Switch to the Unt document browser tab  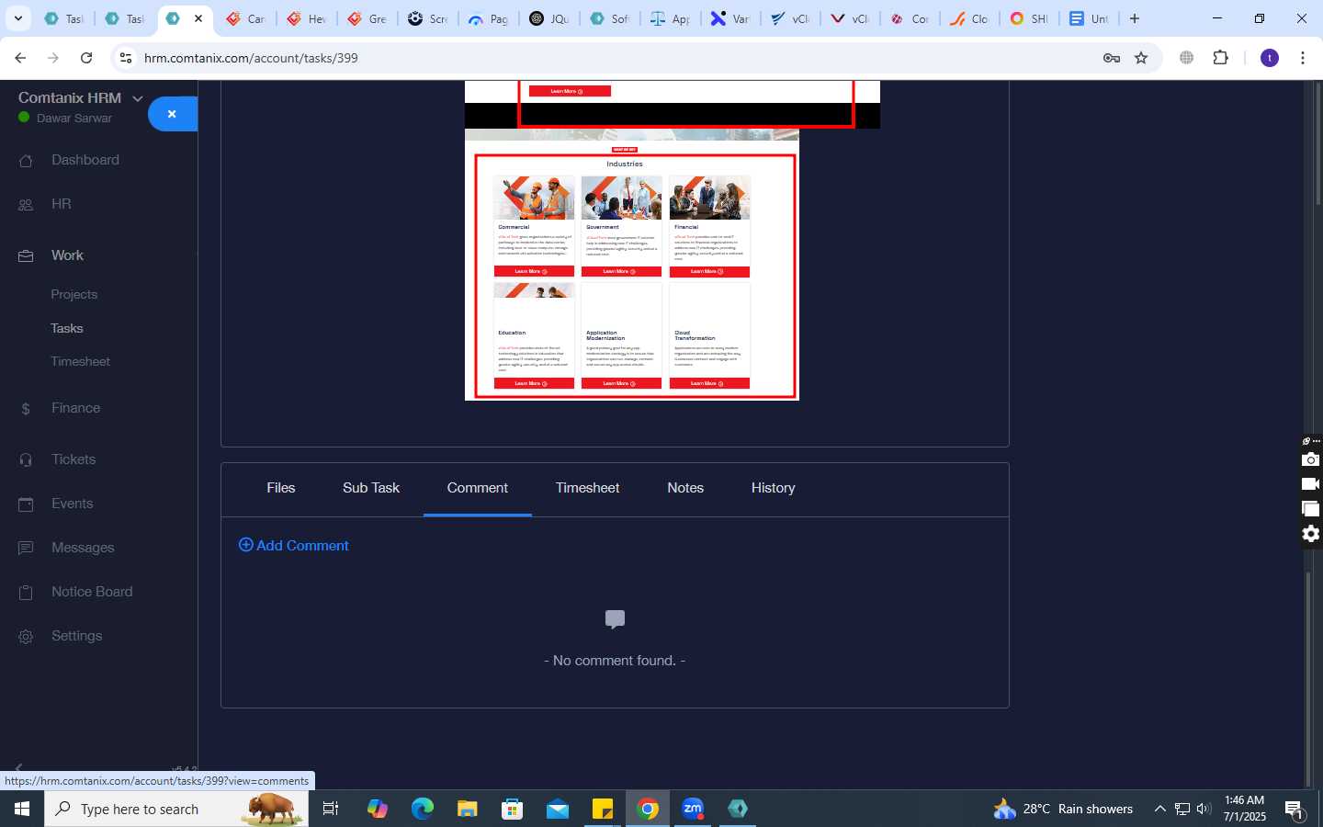tap(1089, 18)
